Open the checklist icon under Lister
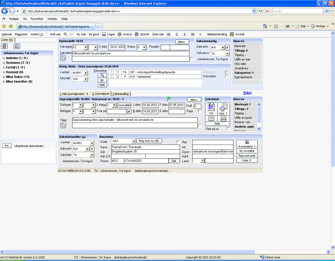The width and height of the screenshot is (335, 261). 17,46
